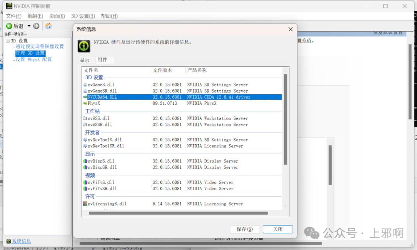Click the NVCUDA64.DLL row icon
The height and width of the screenshot is (250, 417).
[x=85, y=97]
